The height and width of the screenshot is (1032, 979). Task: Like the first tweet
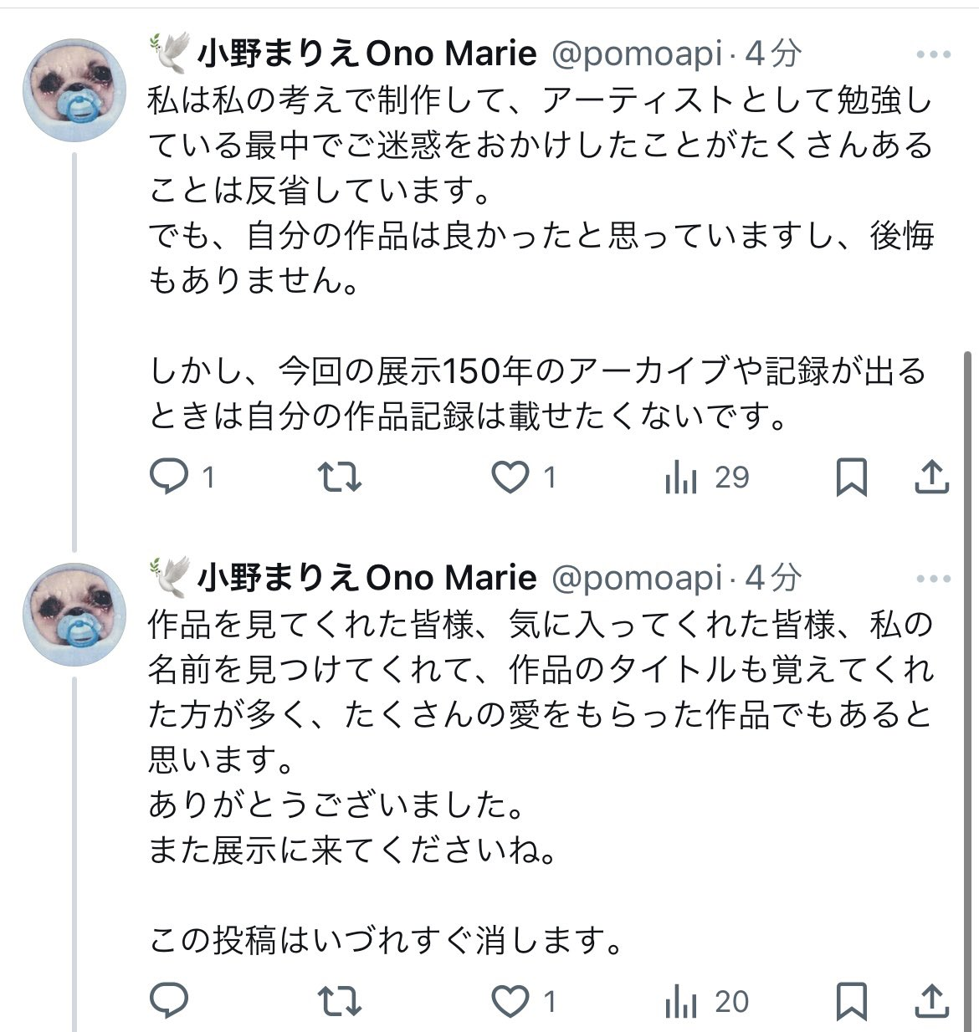pos(510,478)
